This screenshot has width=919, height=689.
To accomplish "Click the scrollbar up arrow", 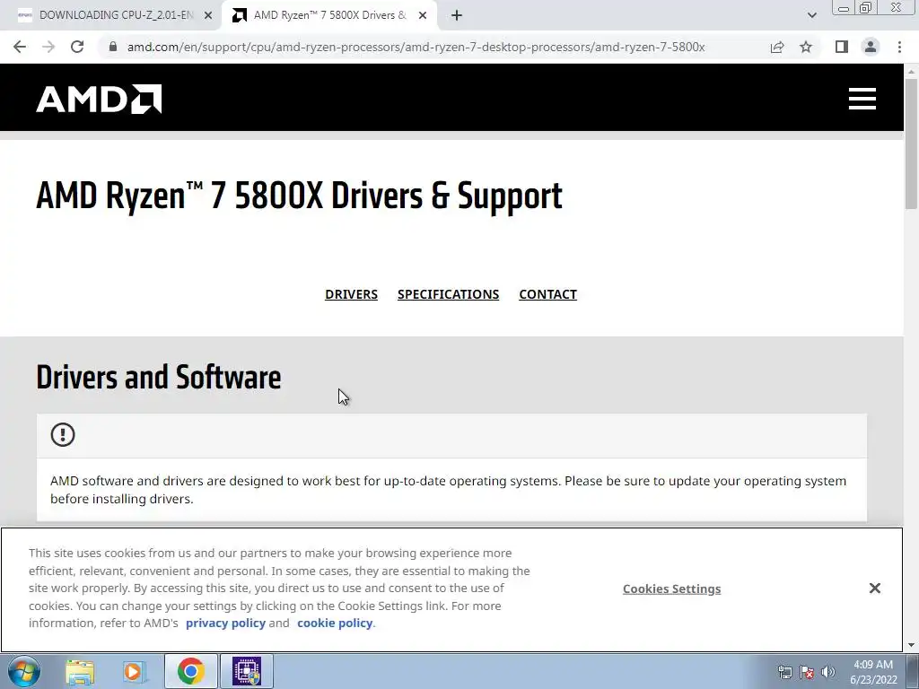I will [911, 70].
